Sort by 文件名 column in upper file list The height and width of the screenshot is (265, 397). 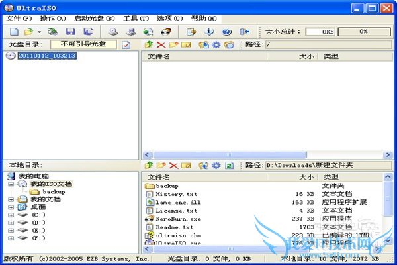point(204,56)
